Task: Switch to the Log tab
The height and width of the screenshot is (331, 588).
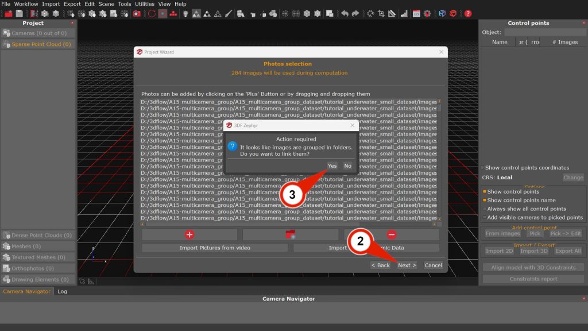Action: pyautogui.click(x=62, y=291)
